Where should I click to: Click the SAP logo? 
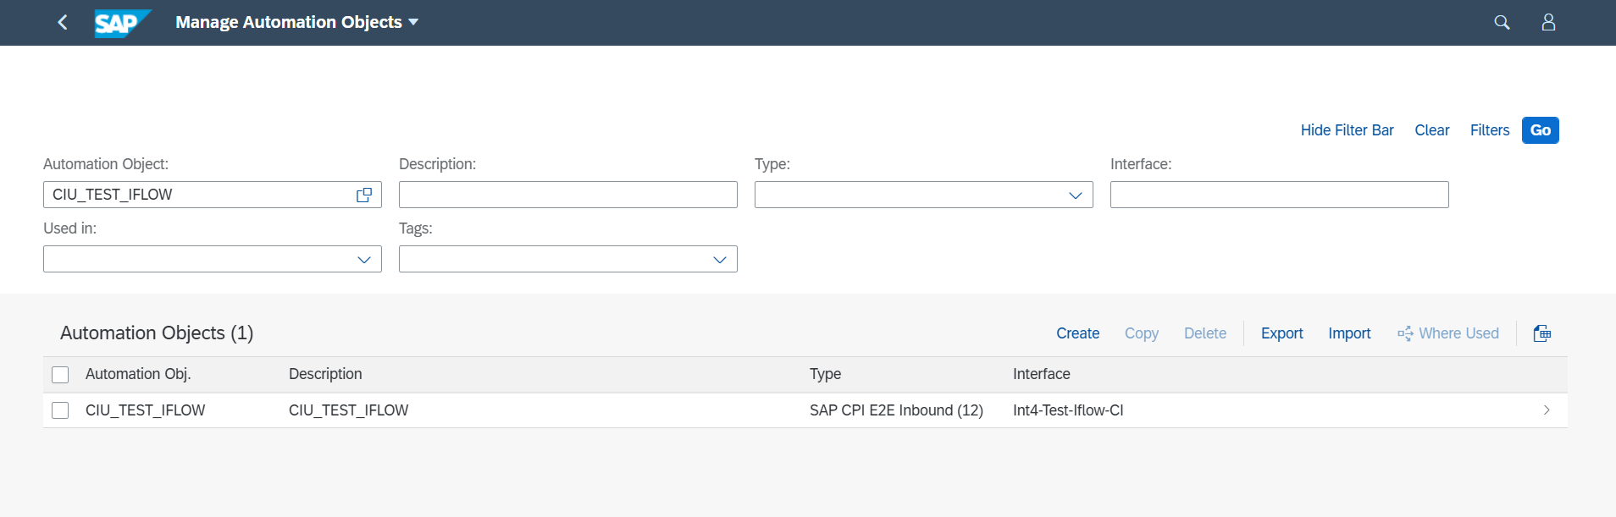tap(122, 23)
